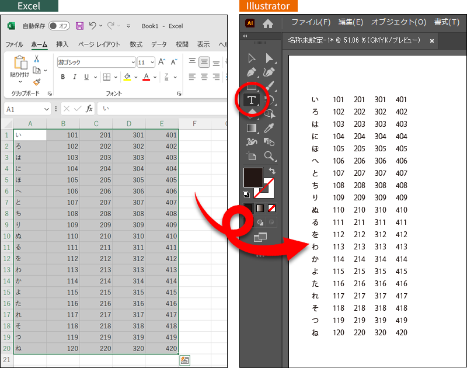Viewport: 467px width, 368px height.
Task: Open the font size dropdown showing 11
Action: pyautogui.click(x=152, y=63)
